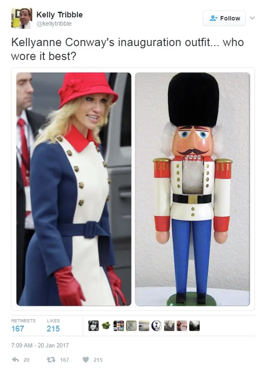Viewport: 268px width, 374px height.
Task: Open the beach landscape liker avatar
Action: pyautogui.click(x=144, y=326)
